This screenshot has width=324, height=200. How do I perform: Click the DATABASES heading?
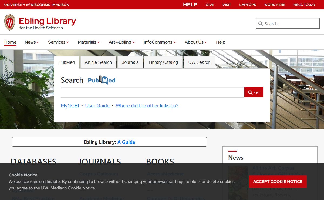tap(34, 161)
